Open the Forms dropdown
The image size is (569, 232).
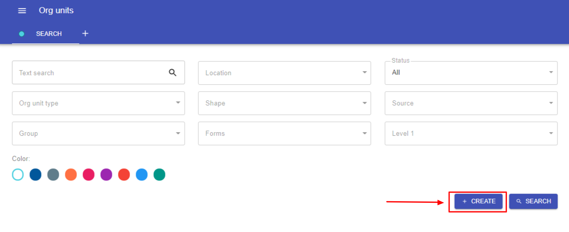tap(284, 134)
